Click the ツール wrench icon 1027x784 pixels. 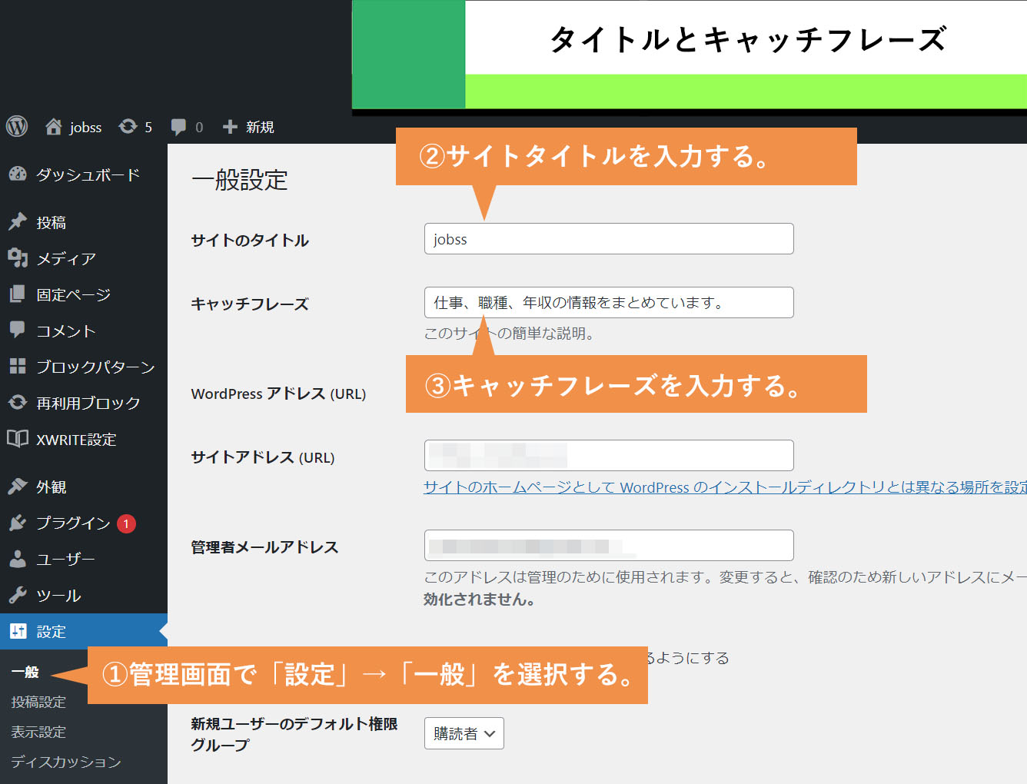coord(18,595)
